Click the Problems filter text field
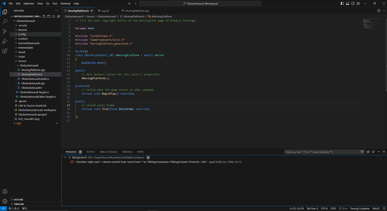 click(322, 152)
